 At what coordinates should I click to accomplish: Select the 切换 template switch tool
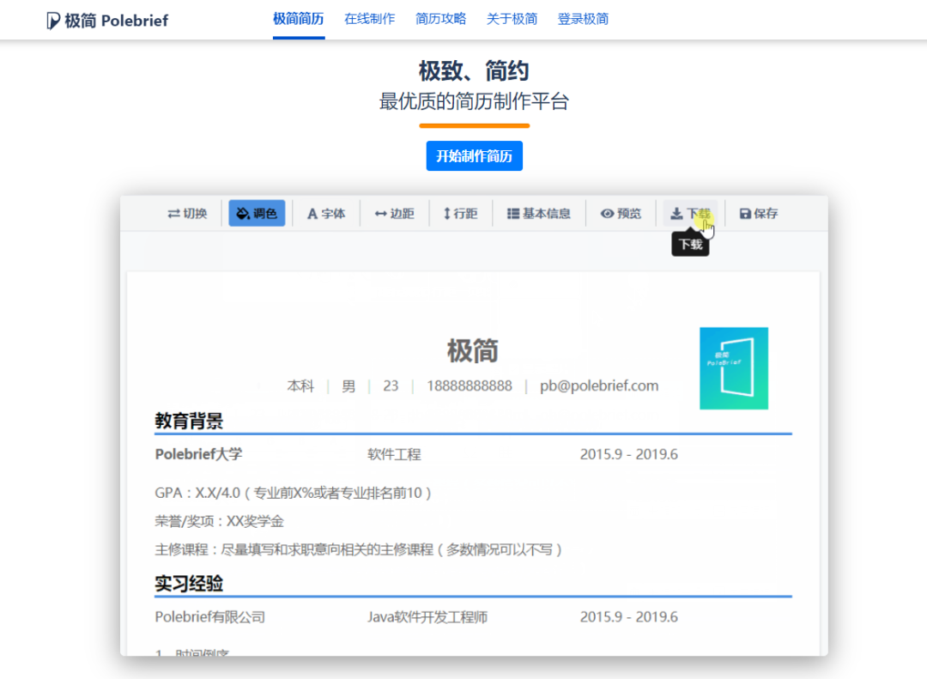click(x=187, y=214)
